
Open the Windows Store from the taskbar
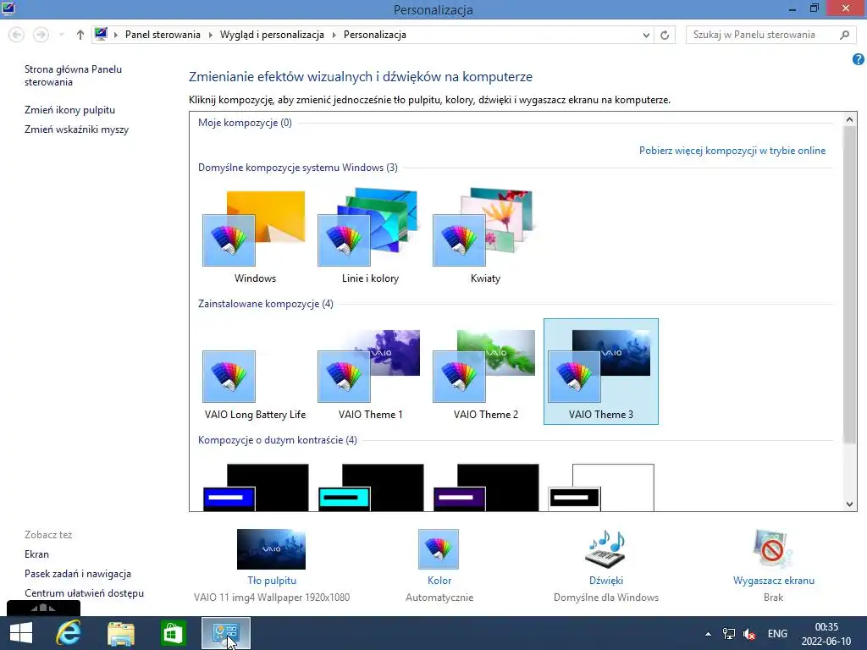(x=173, y=633)
